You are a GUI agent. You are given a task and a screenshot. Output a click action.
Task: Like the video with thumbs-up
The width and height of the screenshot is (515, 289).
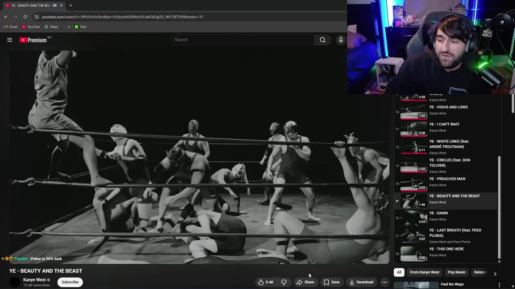click(x=266, y=282)
